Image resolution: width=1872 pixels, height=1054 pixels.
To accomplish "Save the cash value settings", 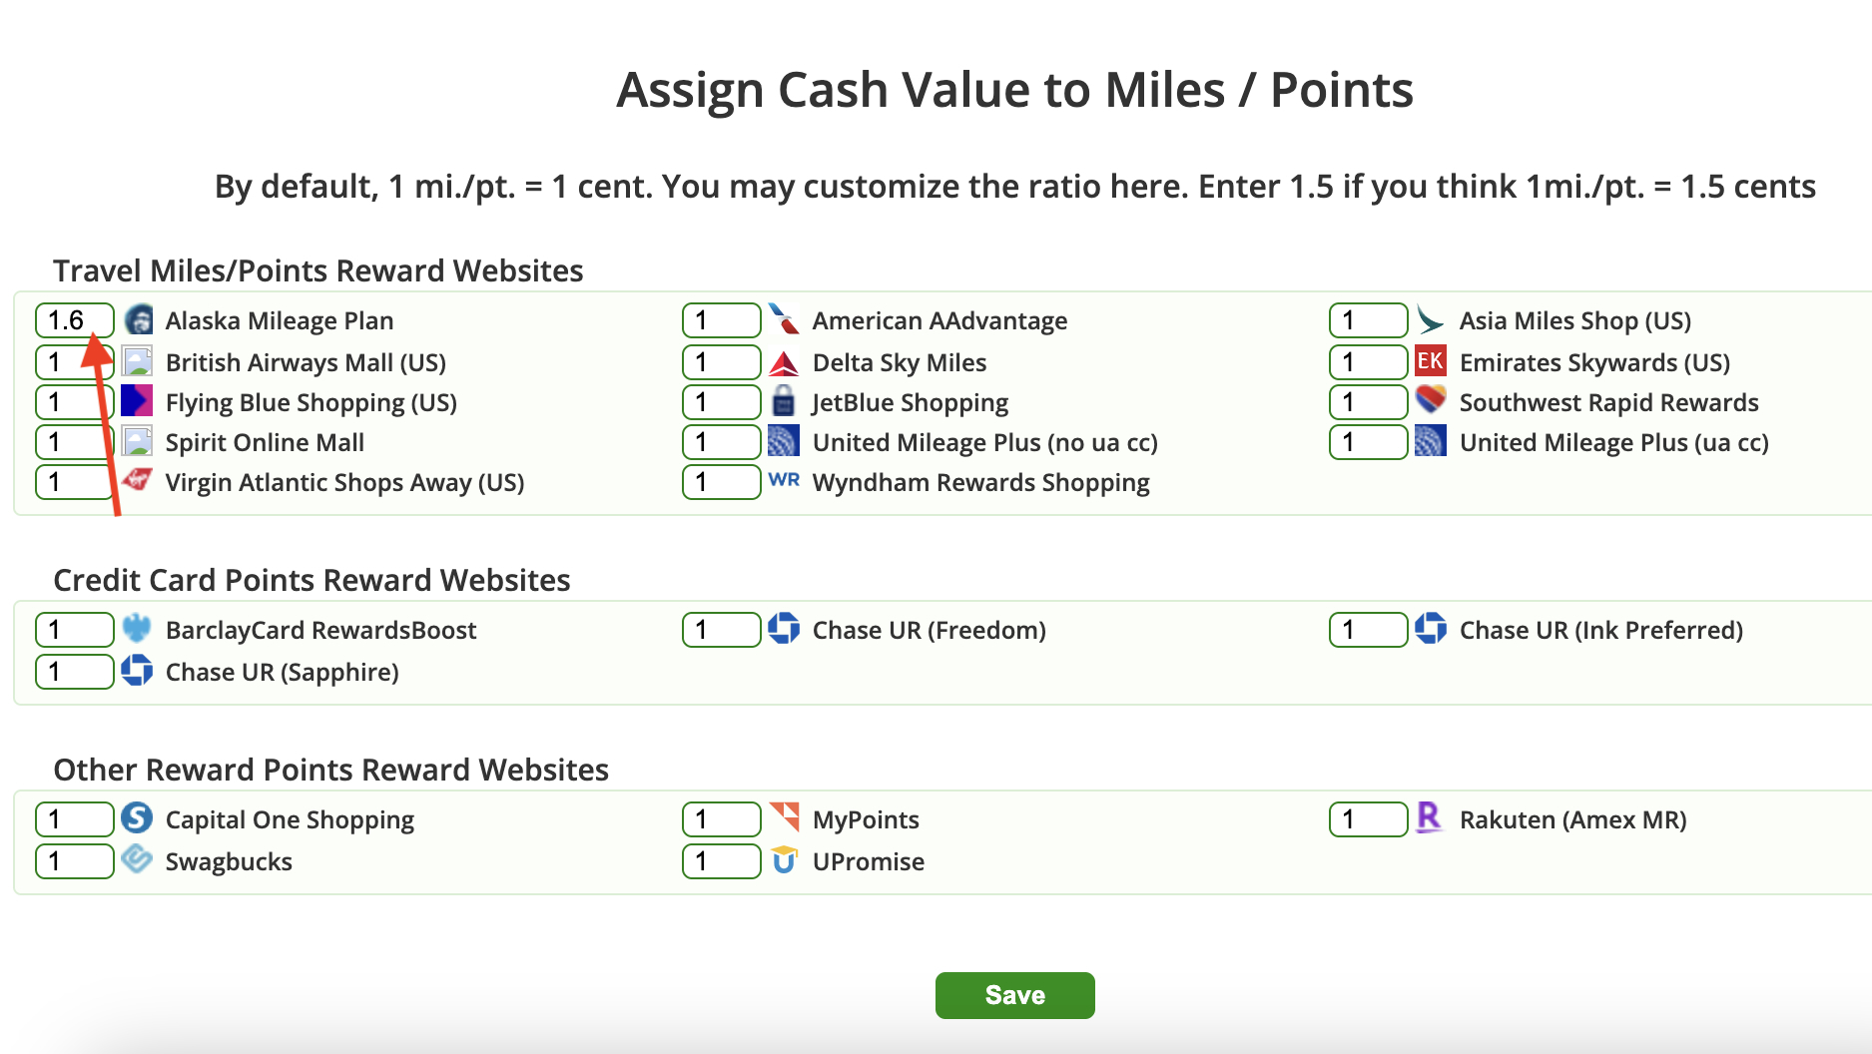I will click(1014, 995).
